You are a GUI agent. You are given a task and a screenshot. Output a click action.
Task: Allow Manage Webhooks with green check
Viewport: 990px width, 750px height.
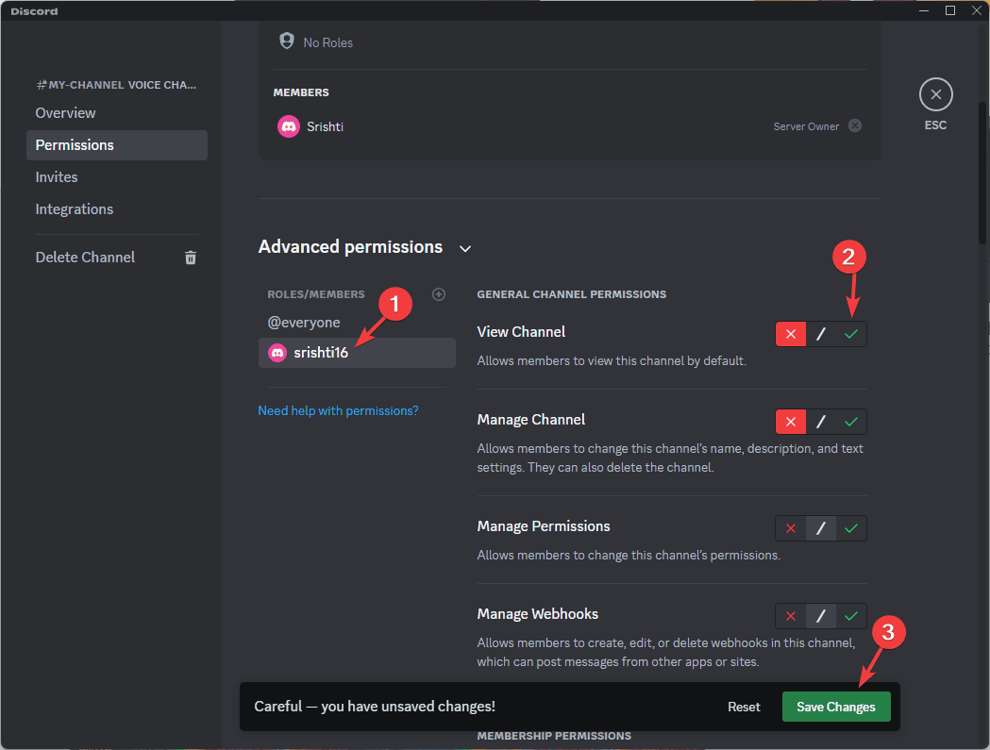tap(851, 616)
